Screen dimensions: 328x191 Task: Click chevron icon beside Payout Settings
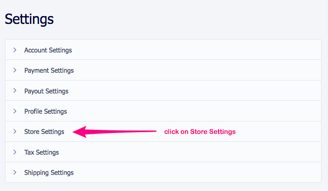coord(15,90)
